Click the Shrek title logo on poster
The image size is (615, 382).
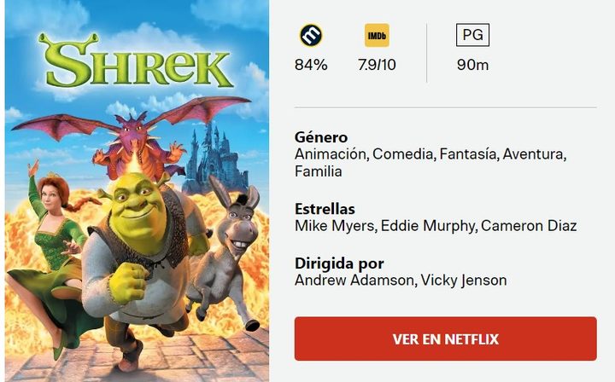(137, 61)
